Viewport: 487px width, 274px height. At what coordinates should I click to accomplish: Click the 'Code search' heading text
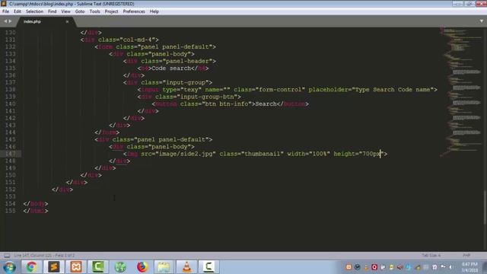[170, 68]
